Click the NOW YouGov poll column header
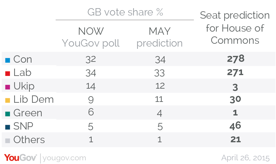The width and height of the screenshot is (276, 164). 91,37
